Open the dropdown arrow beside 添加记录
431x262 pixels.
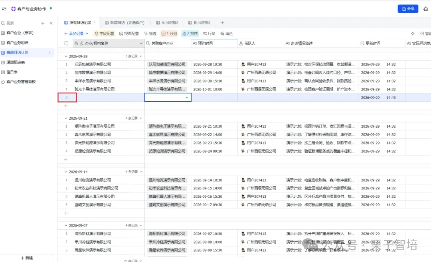(x=87, y=33)
